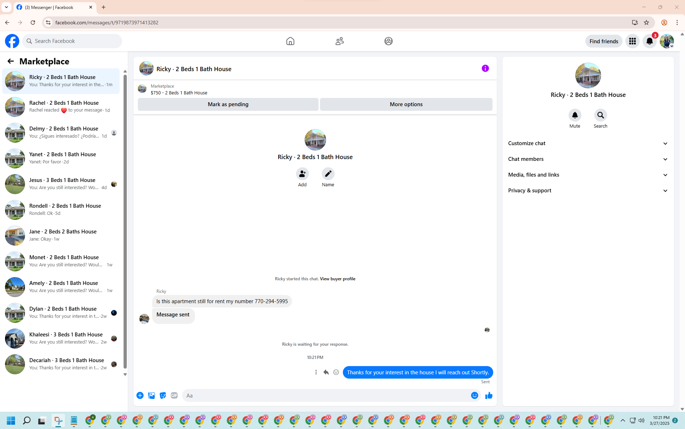The image size is (685, 429).
Task: Expand the Customize chat section
Action: [x=588, y=143]
